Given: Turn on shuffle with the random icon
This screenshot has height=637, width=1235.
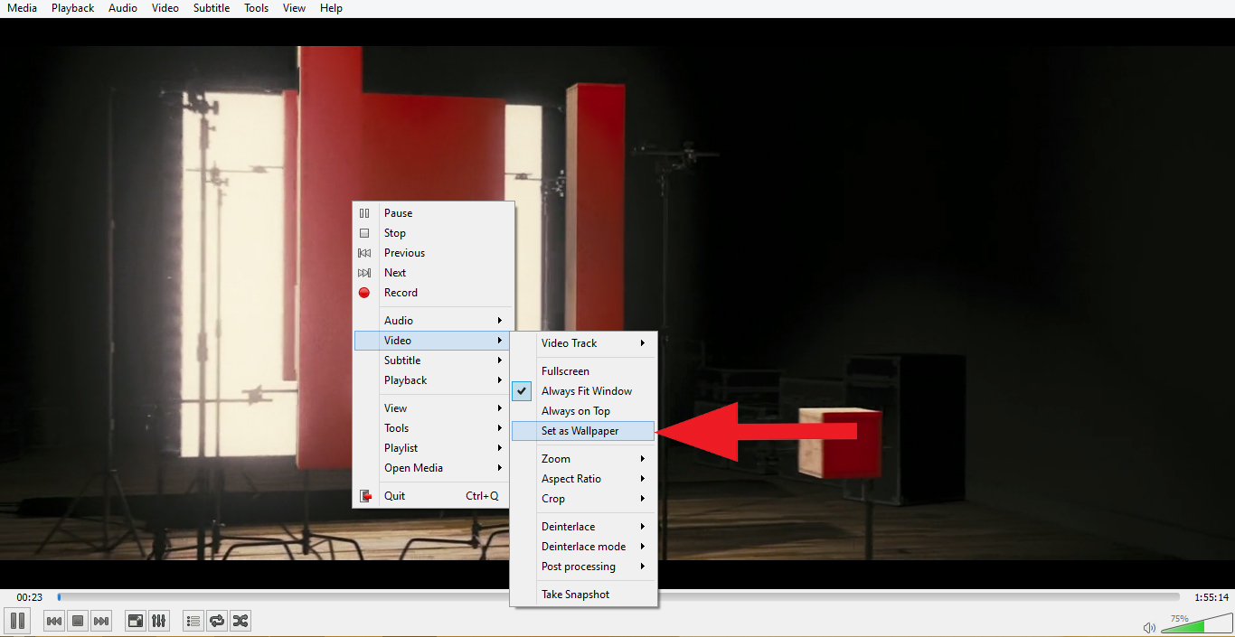Looking at the screenshot, I should pos(240,621).
